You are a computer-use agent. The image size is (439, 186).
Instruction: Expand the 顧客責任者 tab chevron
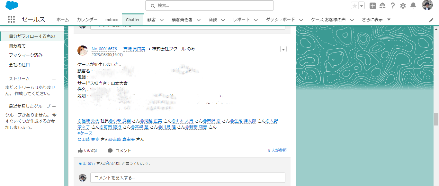[x=199, y=20]
